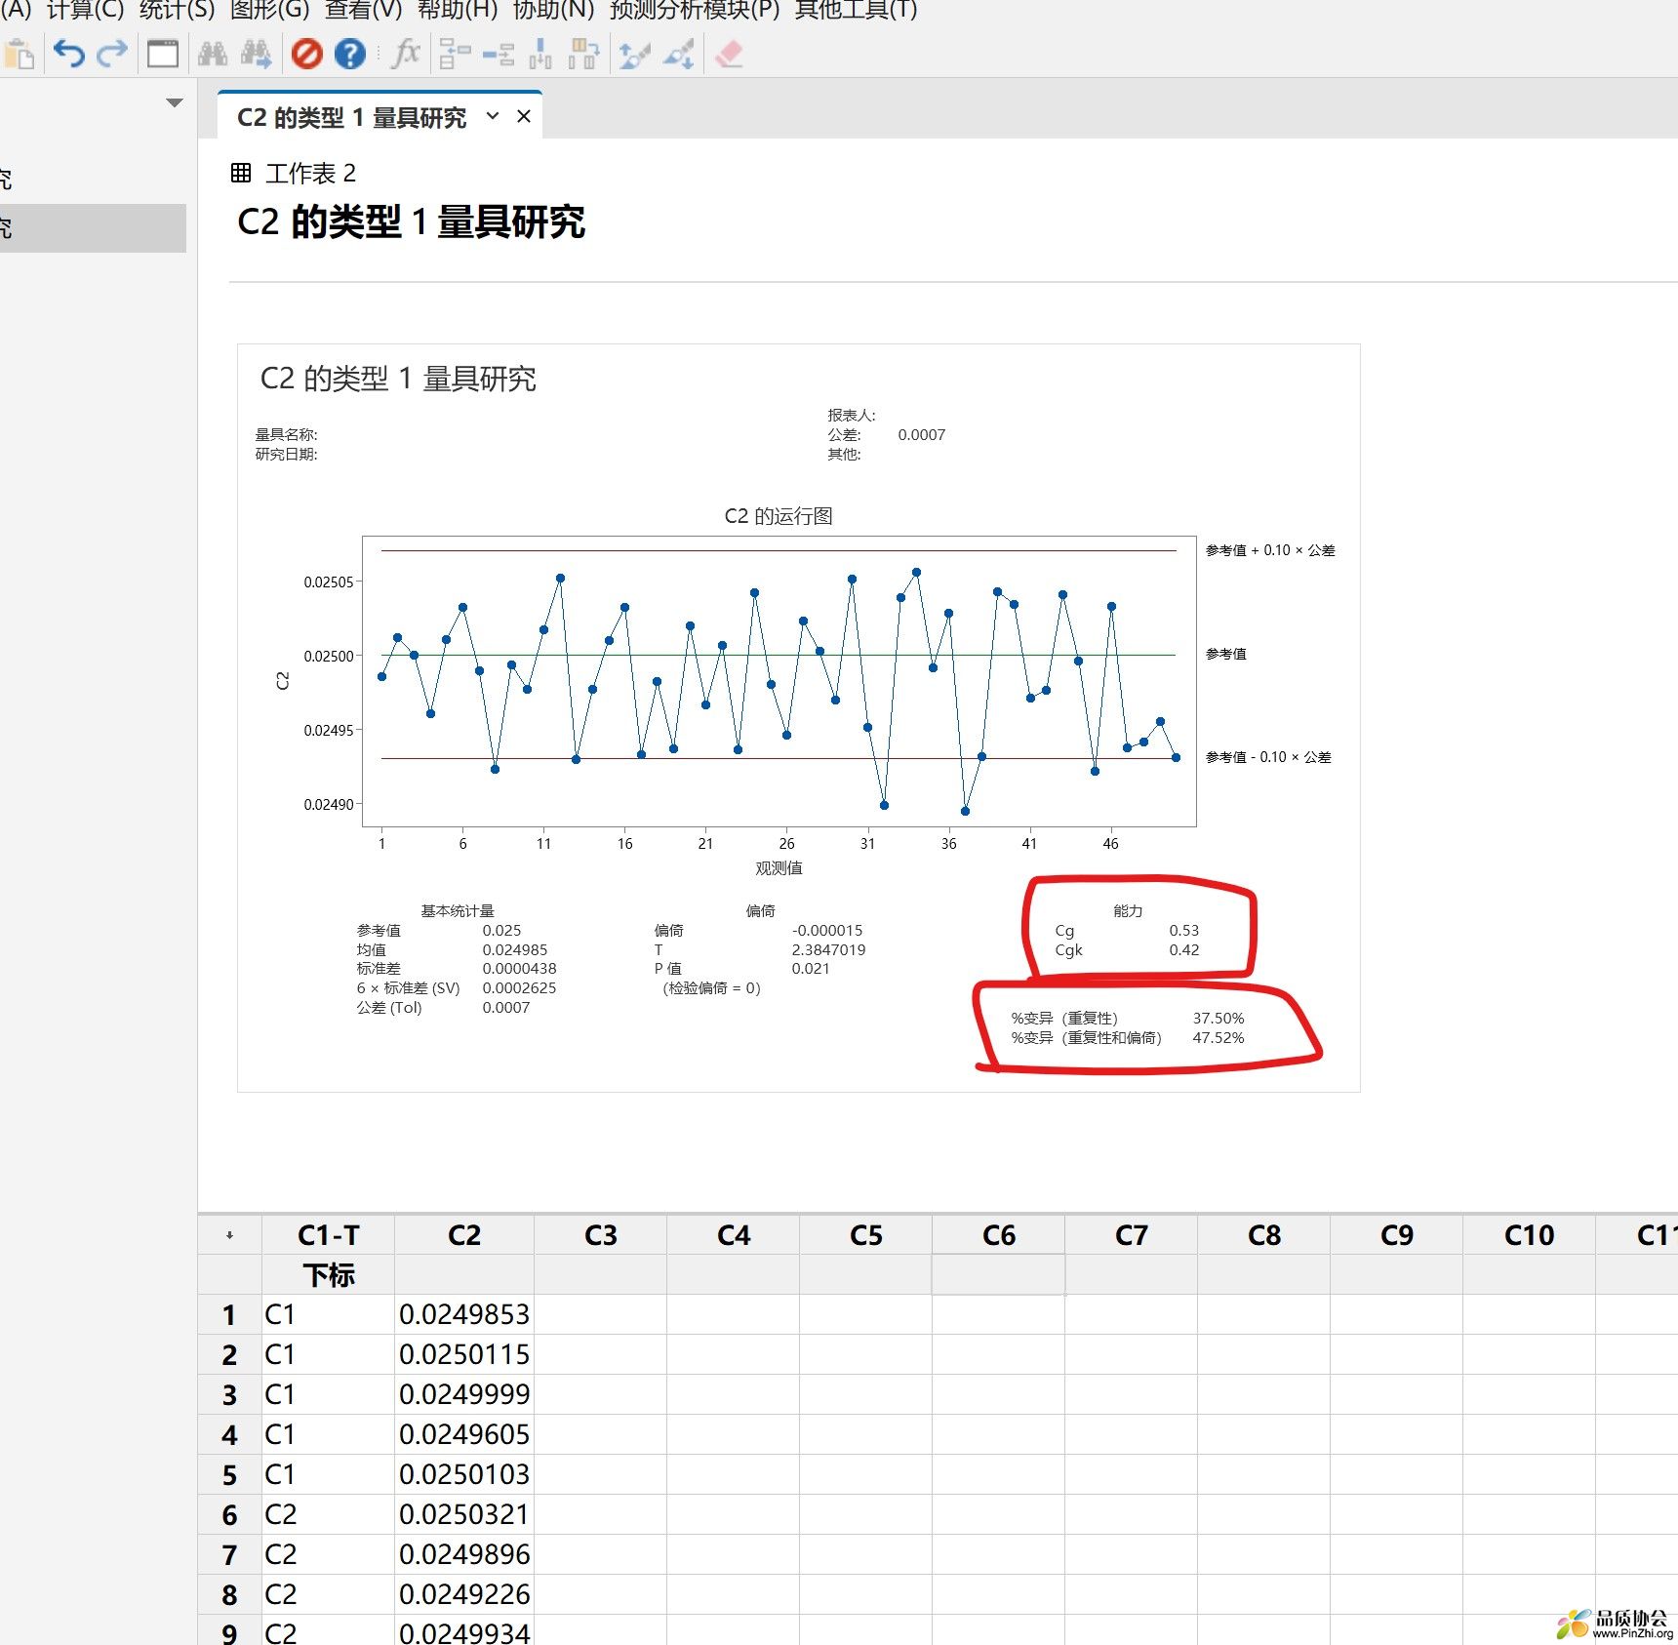1678x1645 pixels.
Task: Click the fx assign formula icon
Action: pos(405,54)
